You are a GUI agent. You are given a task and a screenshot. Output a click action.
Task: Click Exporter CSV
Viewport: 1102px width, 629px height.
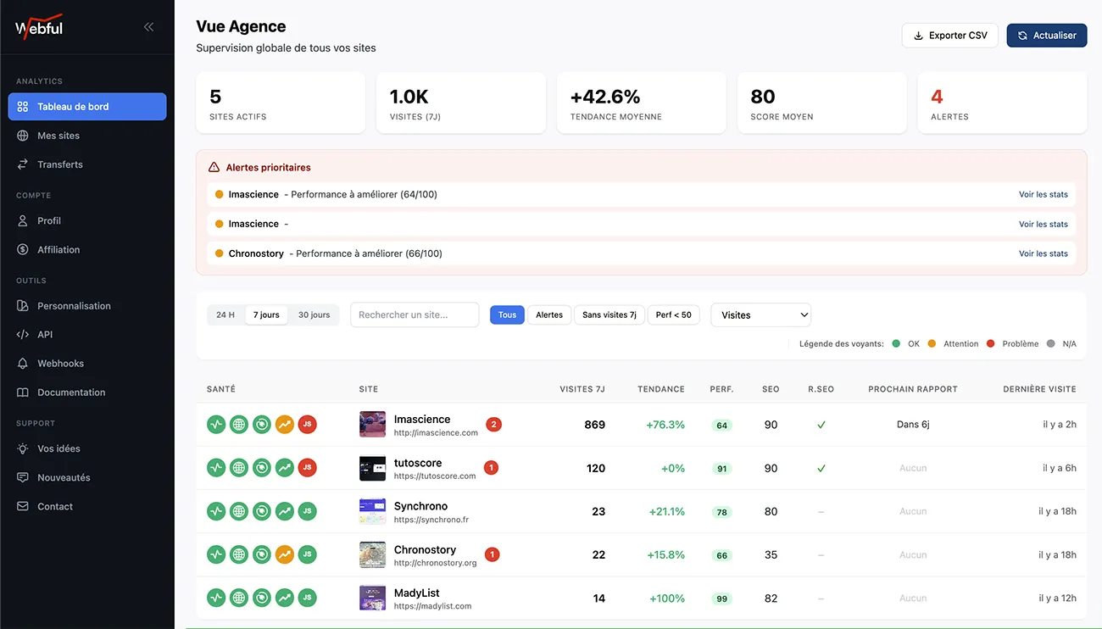949,36
